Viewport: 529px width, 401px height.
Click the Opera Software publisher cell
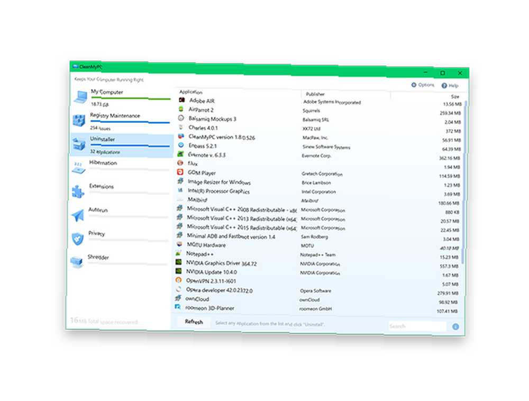pyautogui.click(x=315, y=291)
